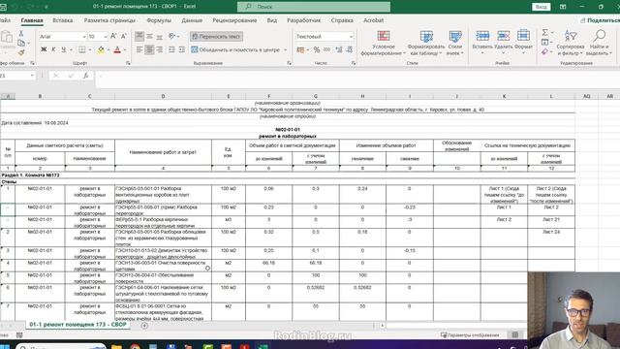
Task: Align cell text to bottom
Action: (159, 37)
